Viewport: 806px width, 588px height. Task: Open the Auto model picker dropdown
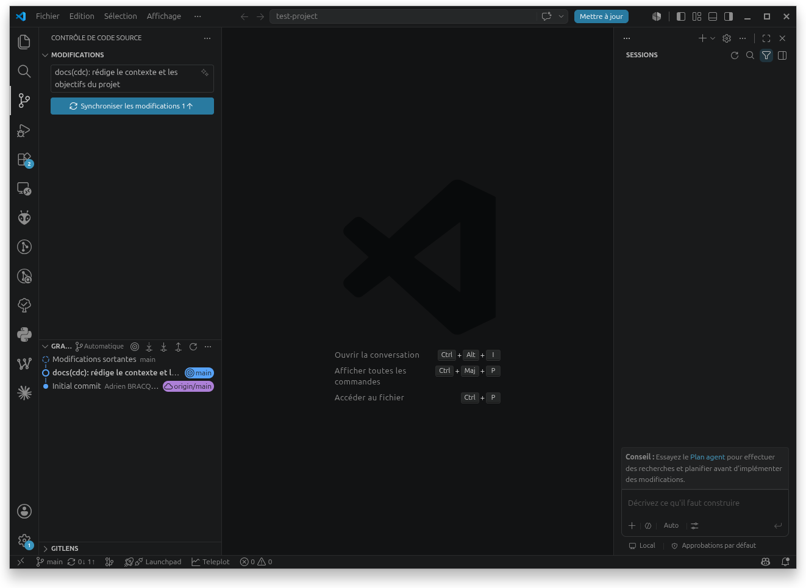pyautogui.click(x=671, y=526)
